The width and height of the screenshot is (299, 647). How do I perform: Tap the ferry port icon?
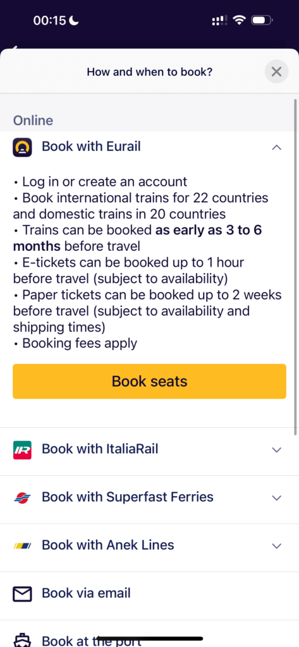click(22, 639)
